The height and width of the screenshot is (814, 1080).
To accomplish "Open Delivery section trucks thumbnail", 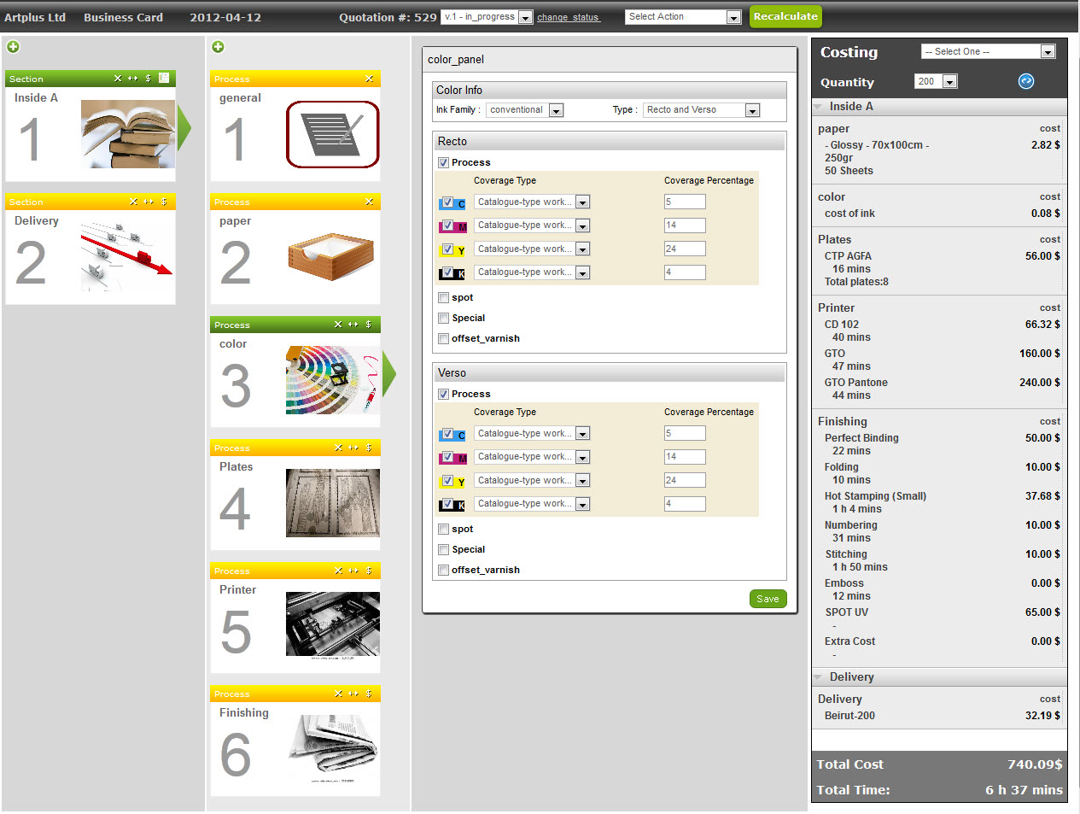I will tap(127, 257).
